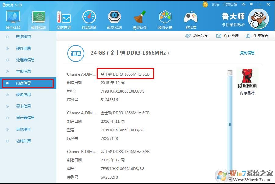This screenshot has height=184, width=275.
Task: Open 硬件体检 hardware checkup icon
Action: (13, 17)
